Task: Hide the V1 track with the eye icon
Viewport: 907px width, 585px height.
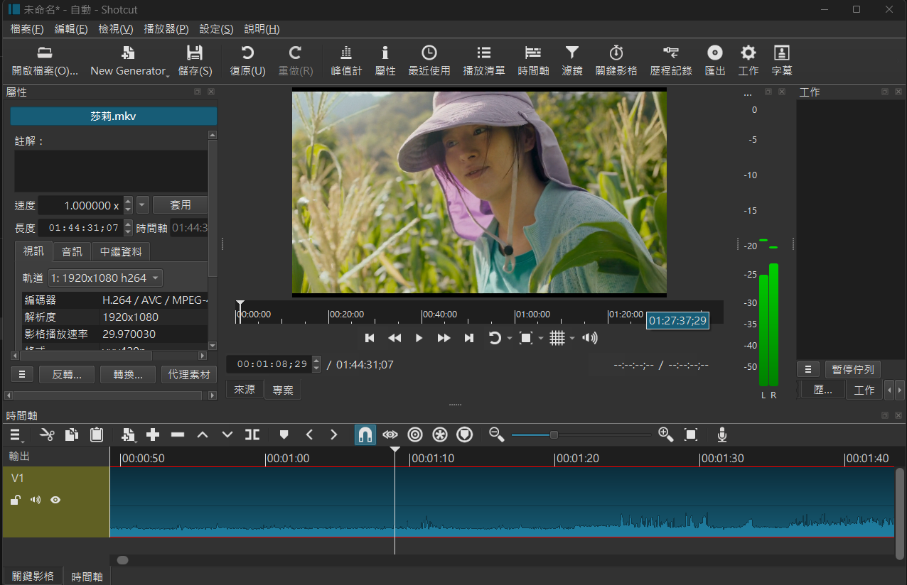Action: (x=55, y=500)
